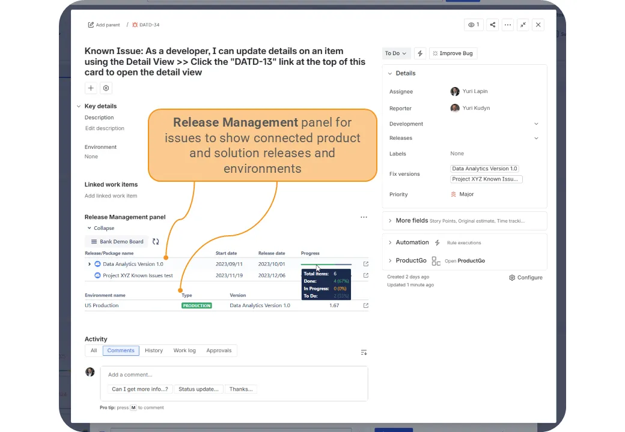Click the share icon in the header
This screenshot has height=432, width=625.
(x=492, y=25)
